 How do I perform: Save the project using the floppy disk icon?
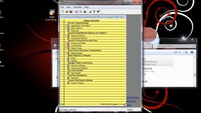tap(71, 12)
